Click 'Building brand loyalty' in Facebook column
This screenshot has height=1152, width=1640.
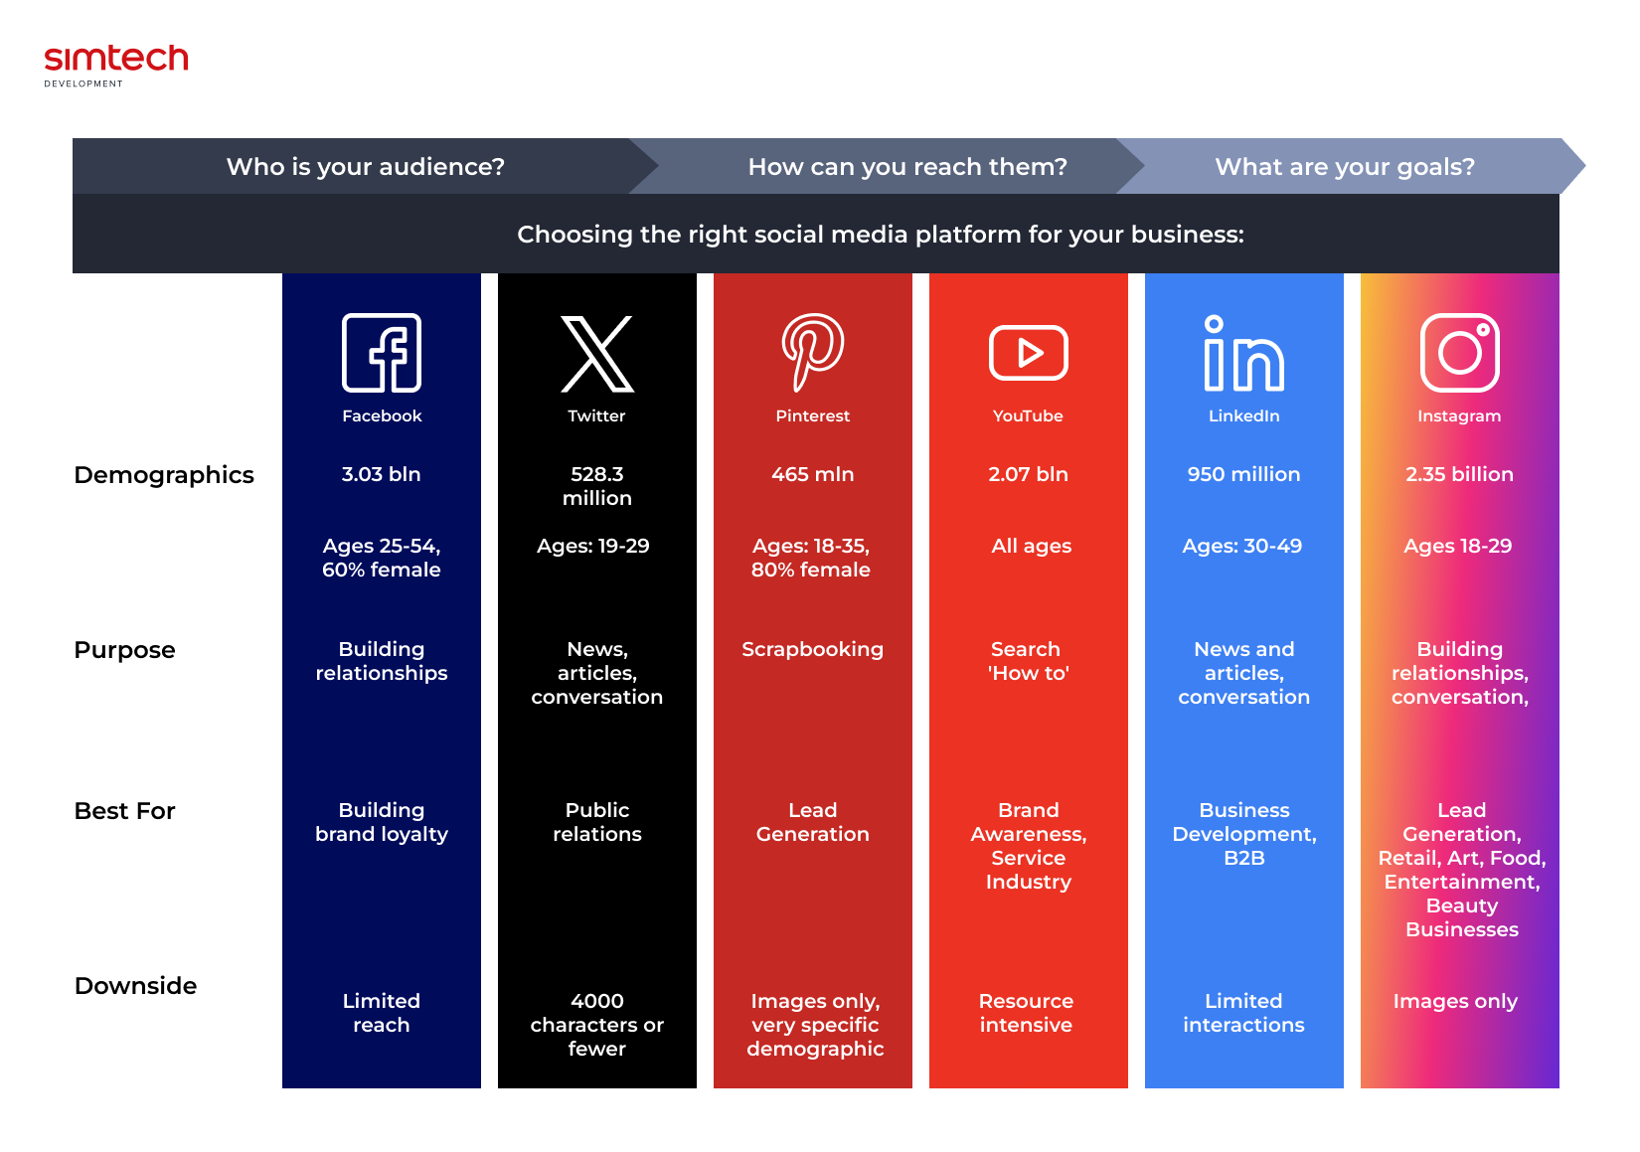pyautogui.click(x=382, y=822)
